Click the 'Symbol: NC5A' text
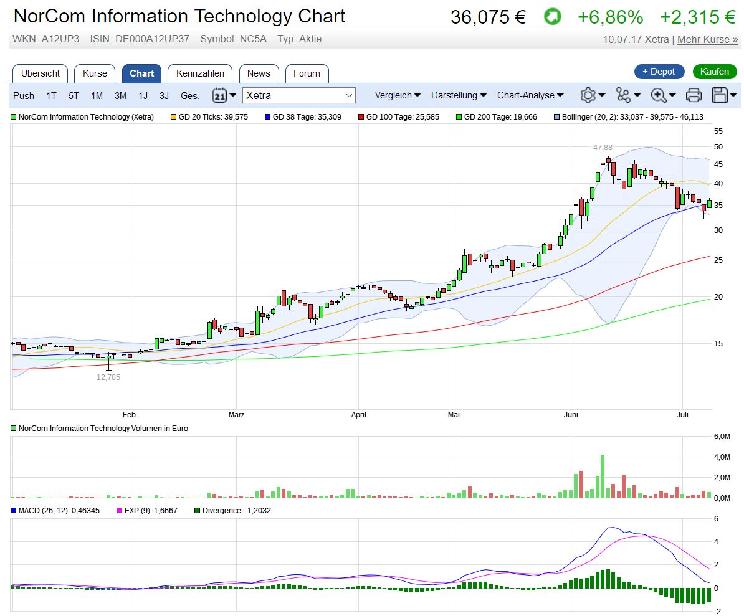Screen dimensions: 744x616 [x=234, y=39]
